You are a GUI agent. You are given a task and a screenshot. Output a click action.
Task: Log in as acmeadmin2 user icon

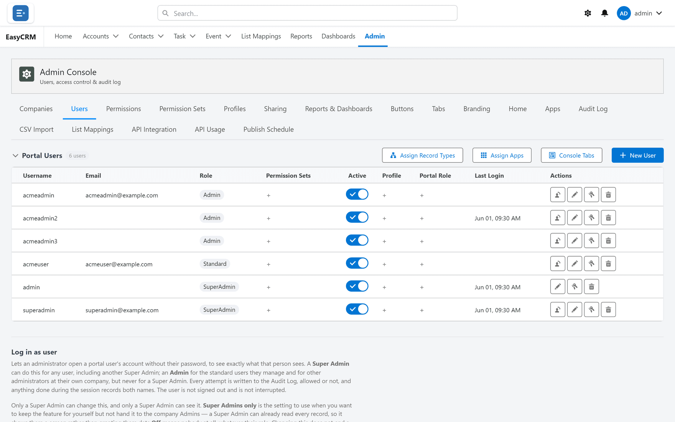[x=558, y=218]
